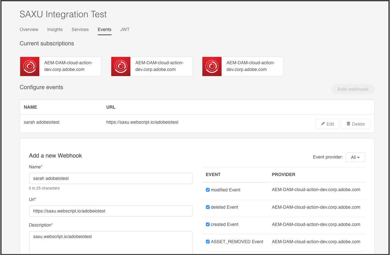The image size is (390, 255).
Task: Click third AEM-DAM subscription card icon
Action: [212, 66]
